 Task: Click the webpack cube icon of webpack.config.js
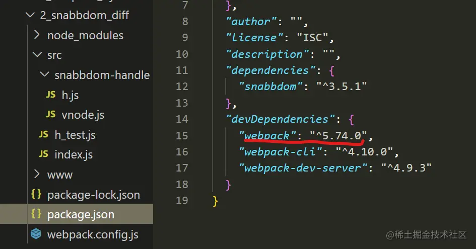[x=36, y=234]
